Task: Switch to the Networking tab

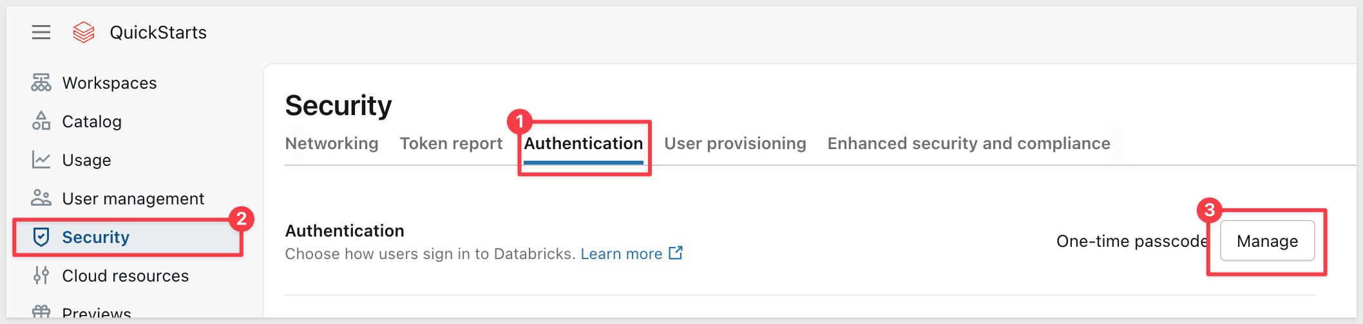Action: [x=332, y=143]
